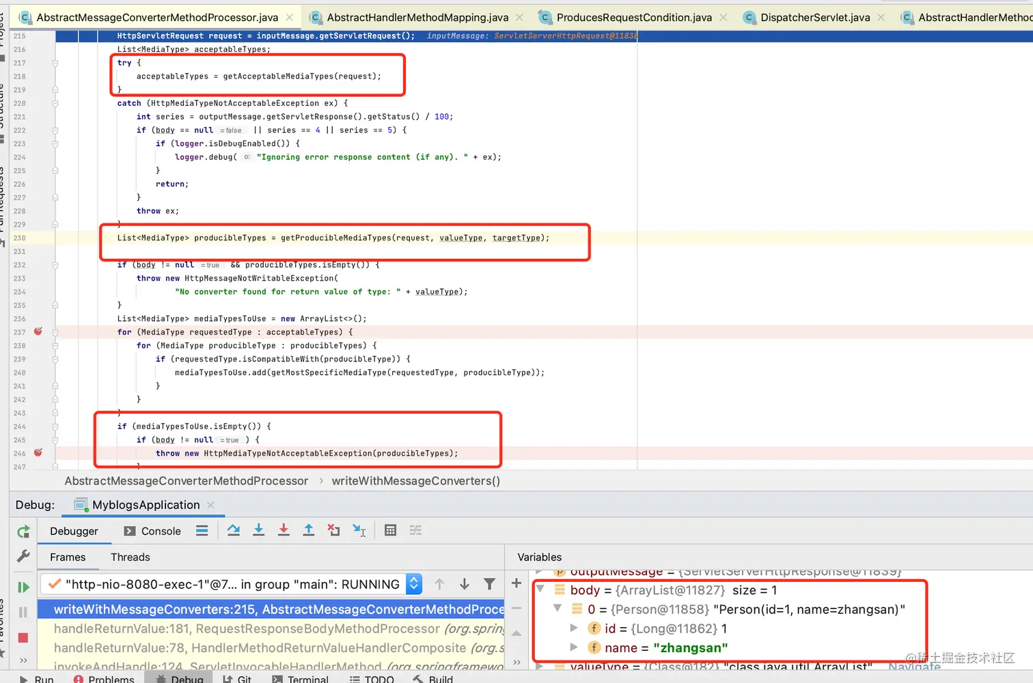Fold the try block at line 217
Screen dimensions: 1033x683
pyautogui.click(x=55, y=63)
